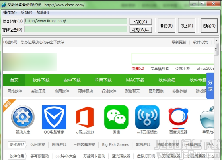Open the wifi万能钥匙 icon

[x=147, y=117]
